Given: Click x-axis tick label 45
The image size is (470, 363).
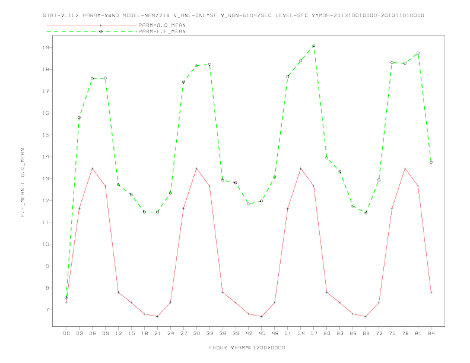Looking at the screenshot, I should 262,333.
